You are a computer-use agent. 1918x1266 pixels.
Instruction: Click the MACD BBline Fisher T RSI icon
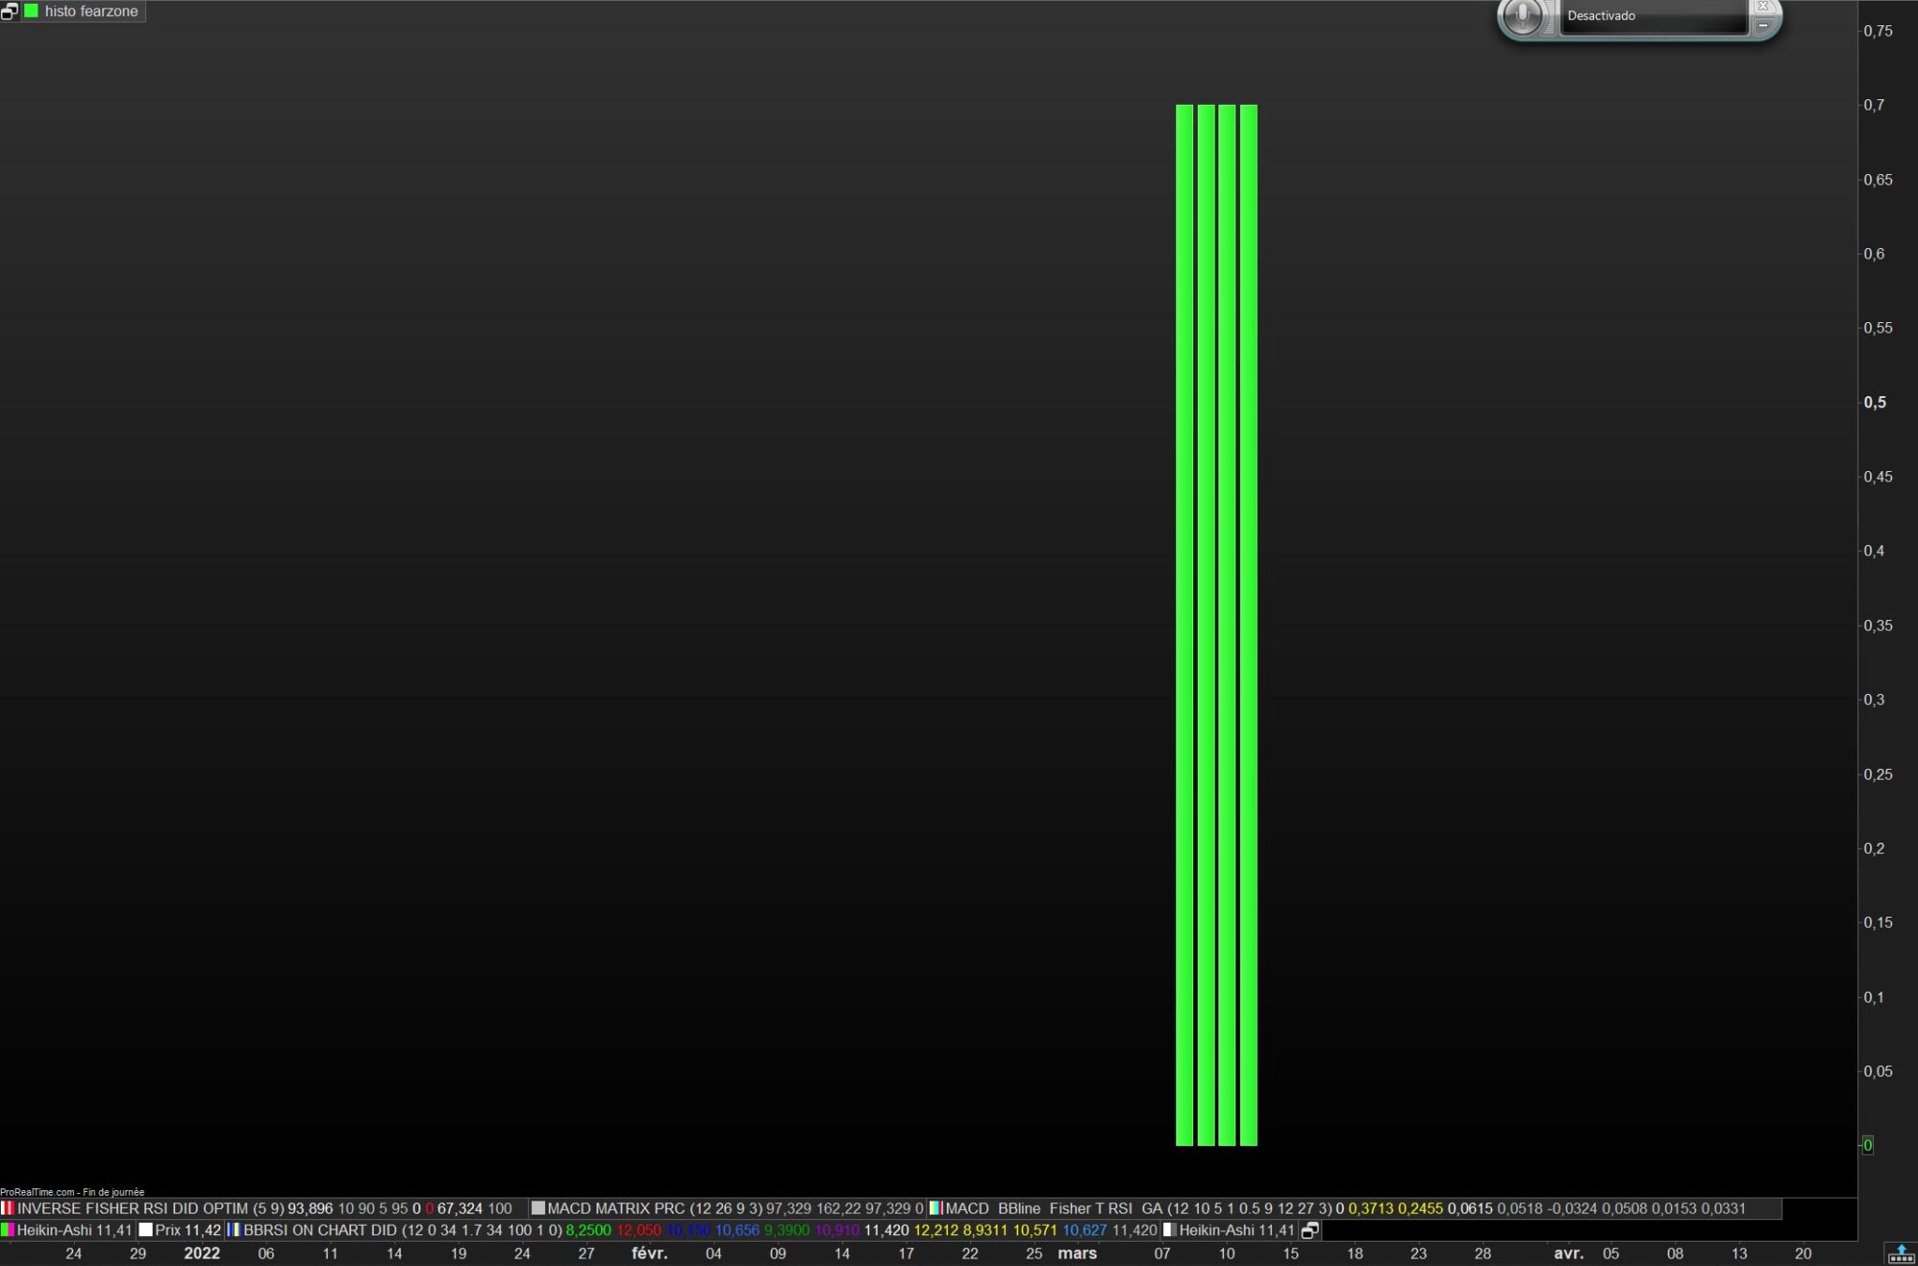tap(935, 1209)
